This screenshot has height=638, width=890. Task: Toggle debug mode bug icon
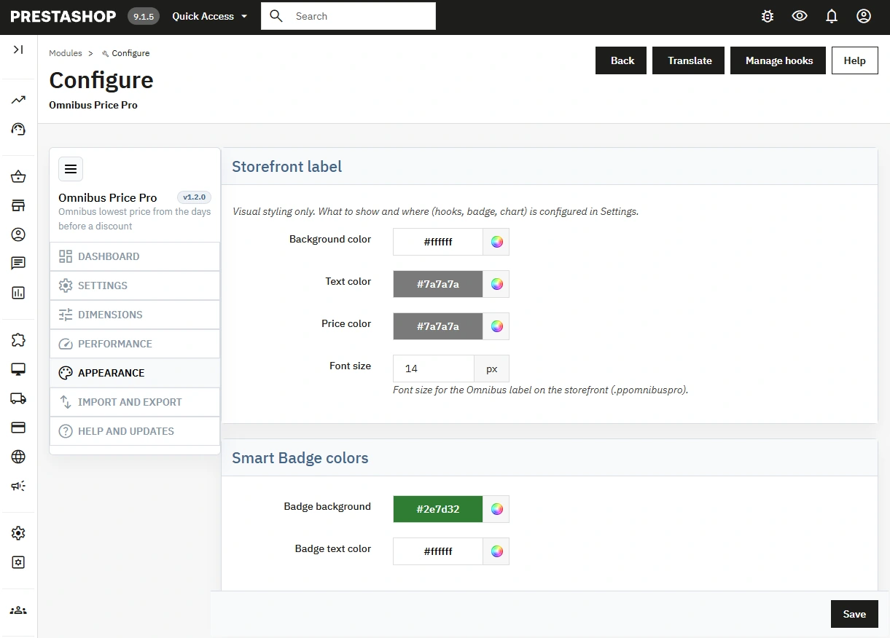tap(768, 16)
